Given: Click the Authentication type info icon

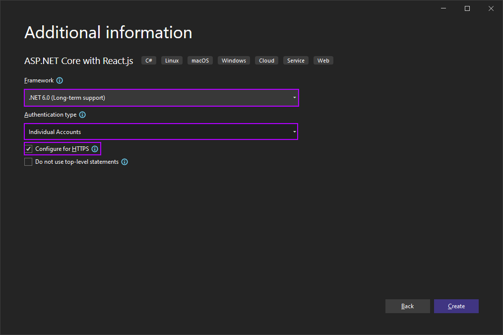Looking at the screenshot, I should (82, 115).
